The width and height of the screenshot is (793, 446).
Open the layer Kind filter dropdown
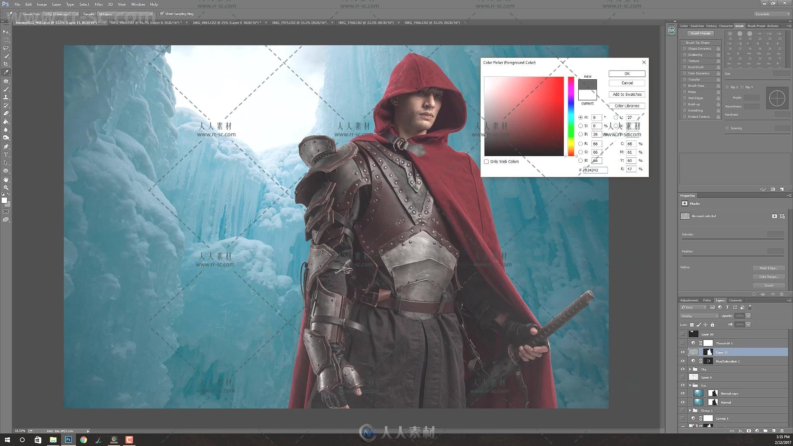point(694,307)
